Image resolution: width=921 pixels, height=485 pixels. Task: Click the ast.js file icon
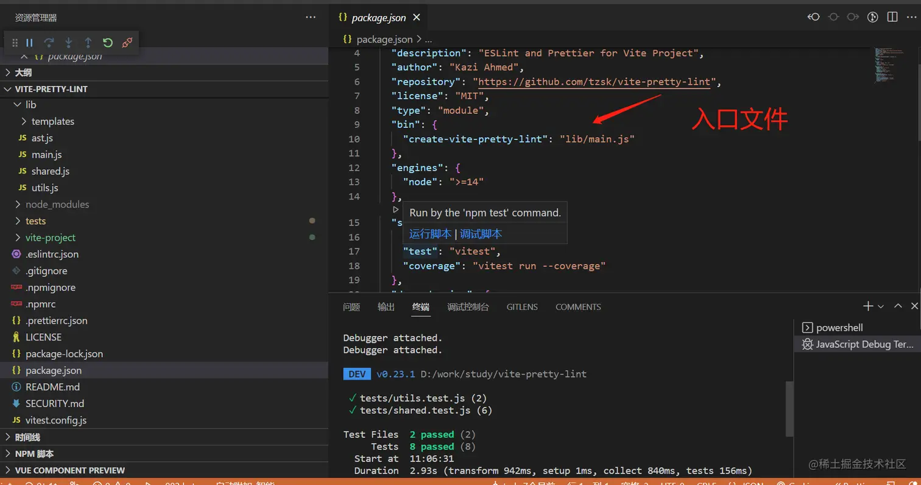23,138
